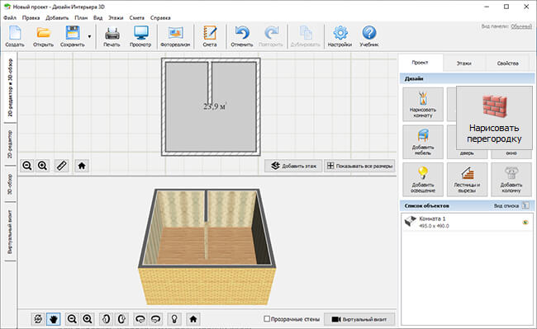The height and width of the screenshot is (329, 537).
Task: Save the project with the Сохранить icon
Action: (72, 36)
